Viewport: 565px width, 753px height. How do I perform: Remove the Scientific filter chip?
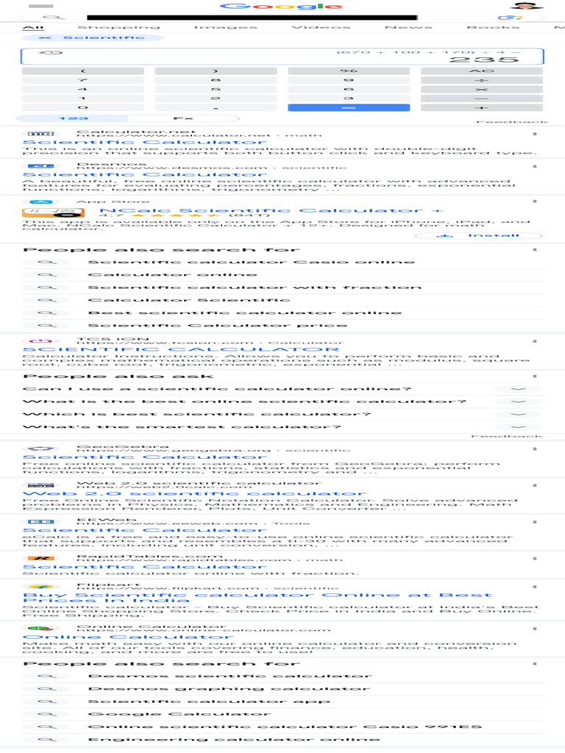pos(45,38)
